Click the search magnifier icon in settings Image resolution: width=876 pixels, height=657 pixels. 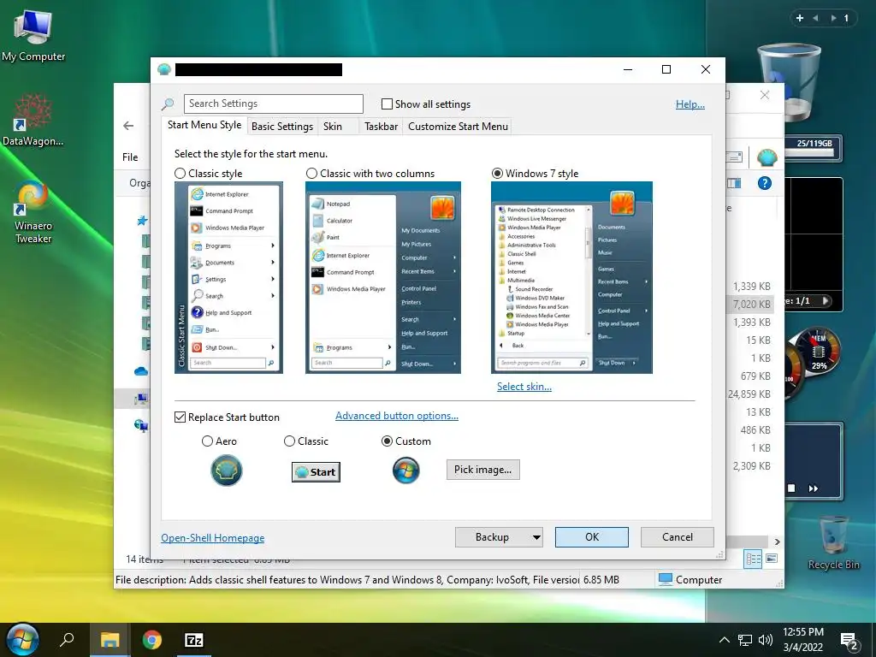[168, 104]
